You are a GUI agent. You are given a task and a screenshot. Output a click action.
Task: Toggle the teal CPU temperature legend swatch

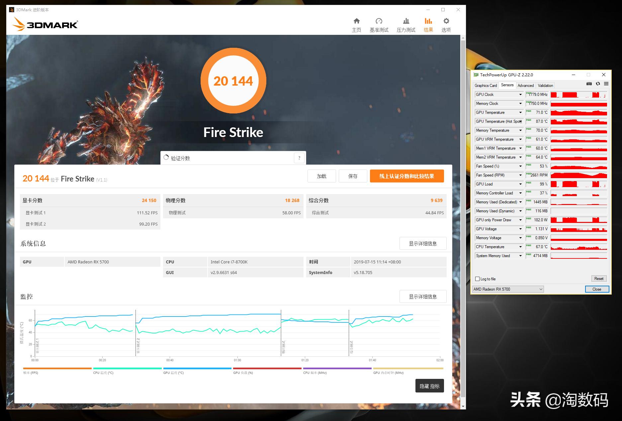click(127, 368)
